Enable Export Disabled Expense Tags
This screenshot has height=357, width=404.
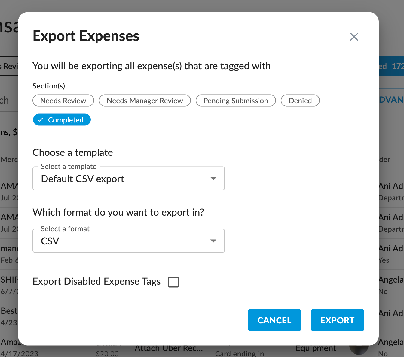click(173, 282)
